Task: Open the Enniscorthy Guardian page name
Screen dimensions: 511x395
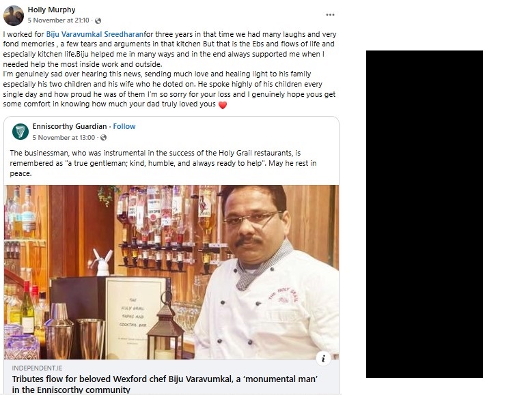Action: click(70, 126)
